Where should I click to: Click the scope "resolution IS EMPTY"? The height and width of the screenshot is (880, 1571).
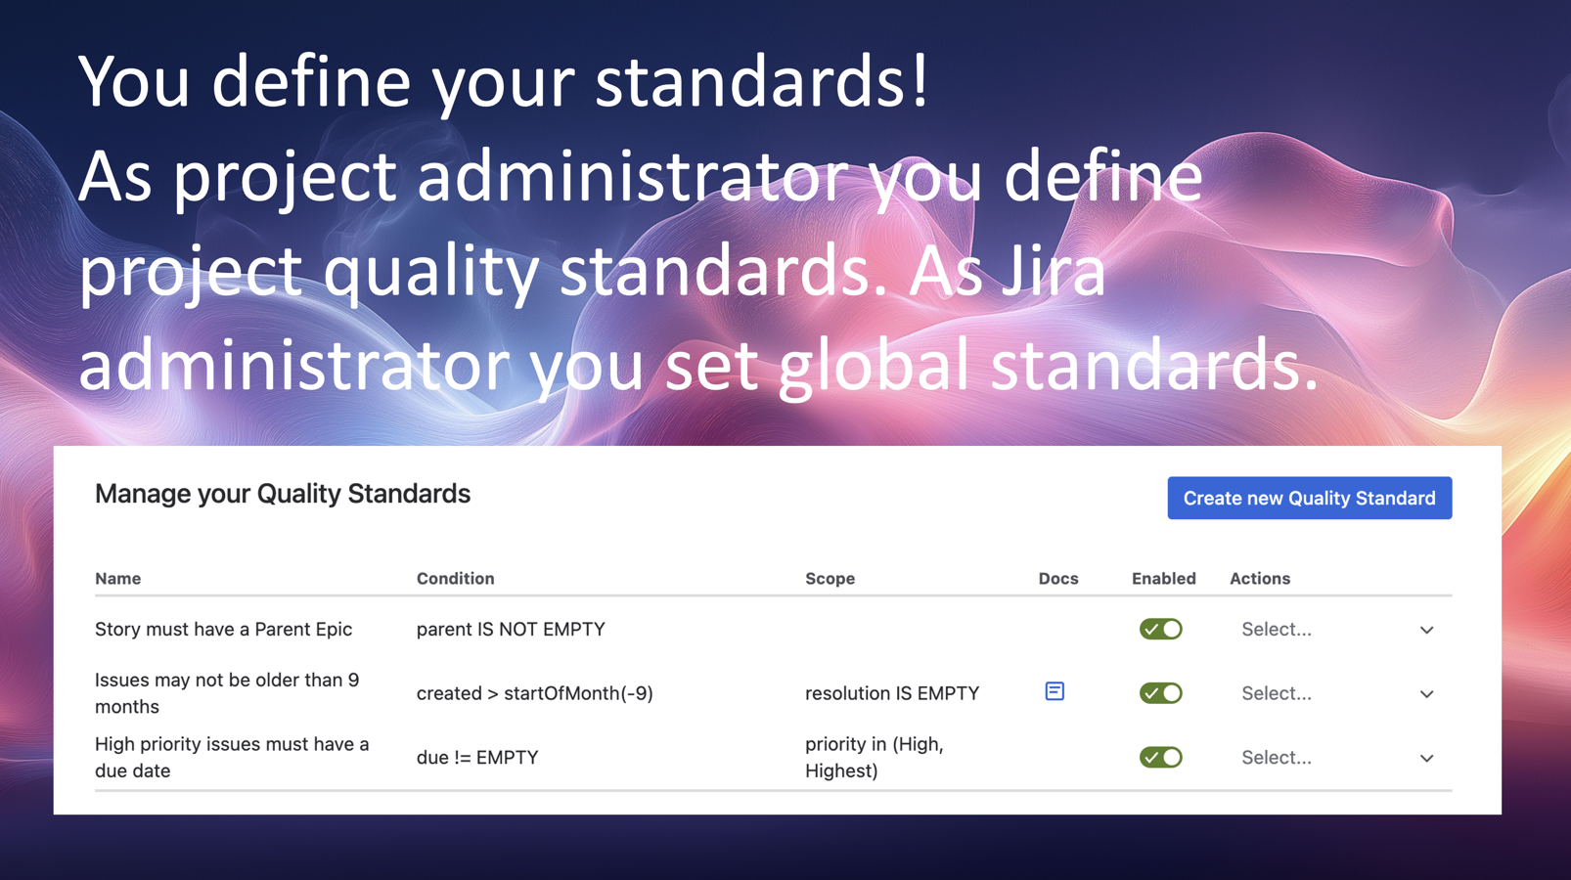coord(892,692)
